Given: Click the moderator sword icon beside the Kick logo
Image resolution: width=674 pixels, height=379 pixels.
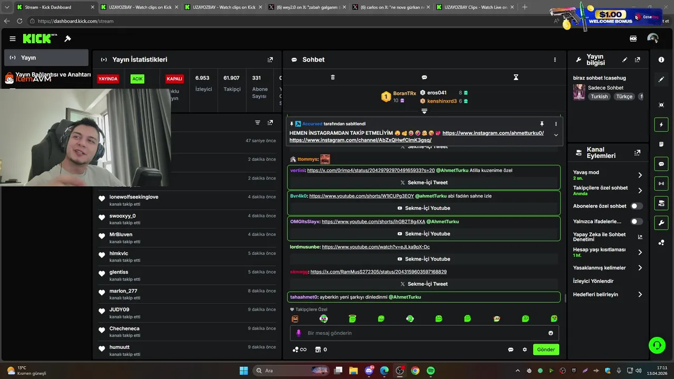Looking at the screenshot, I should (67, 38).
